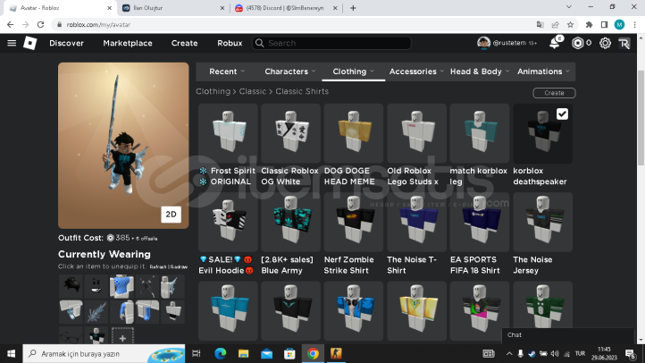The image size is (645, 363).
Task: Click the Clothing breadcrumb link
Action: pyautogui.click(x=214, y=91)
